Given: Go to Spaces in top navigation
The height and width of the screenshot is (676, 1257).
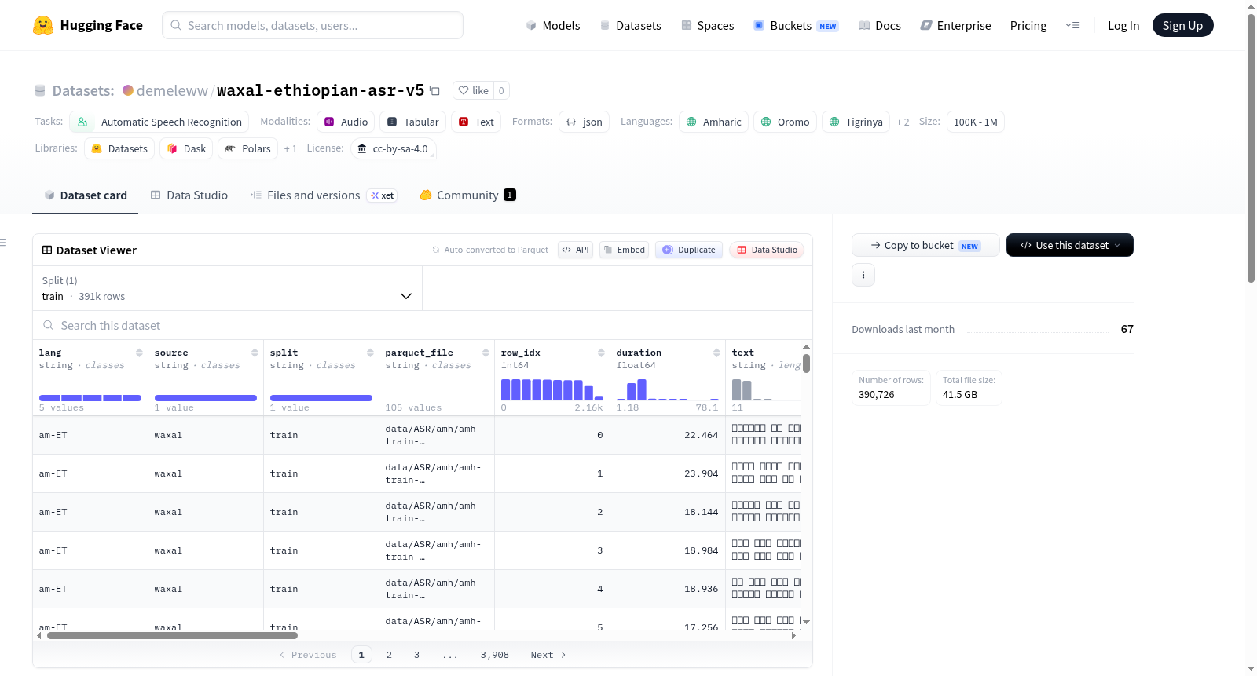Looking at the screenshot, I should (x=707, y=25).
